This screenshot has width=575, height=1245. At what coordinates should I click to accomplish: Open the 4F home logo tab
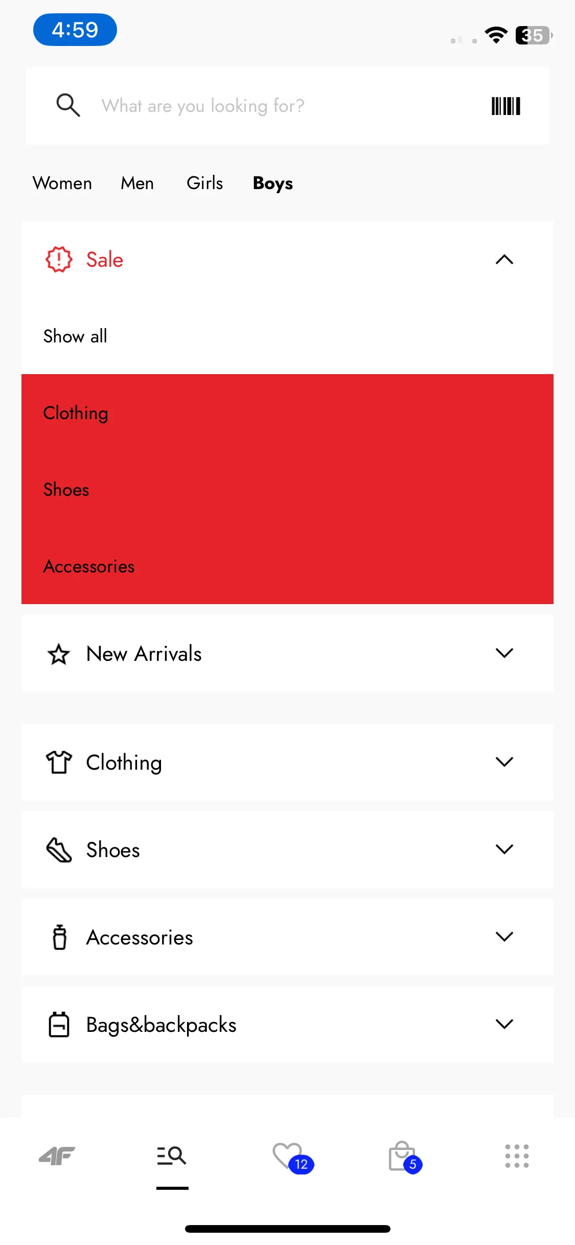(57, 1156)
